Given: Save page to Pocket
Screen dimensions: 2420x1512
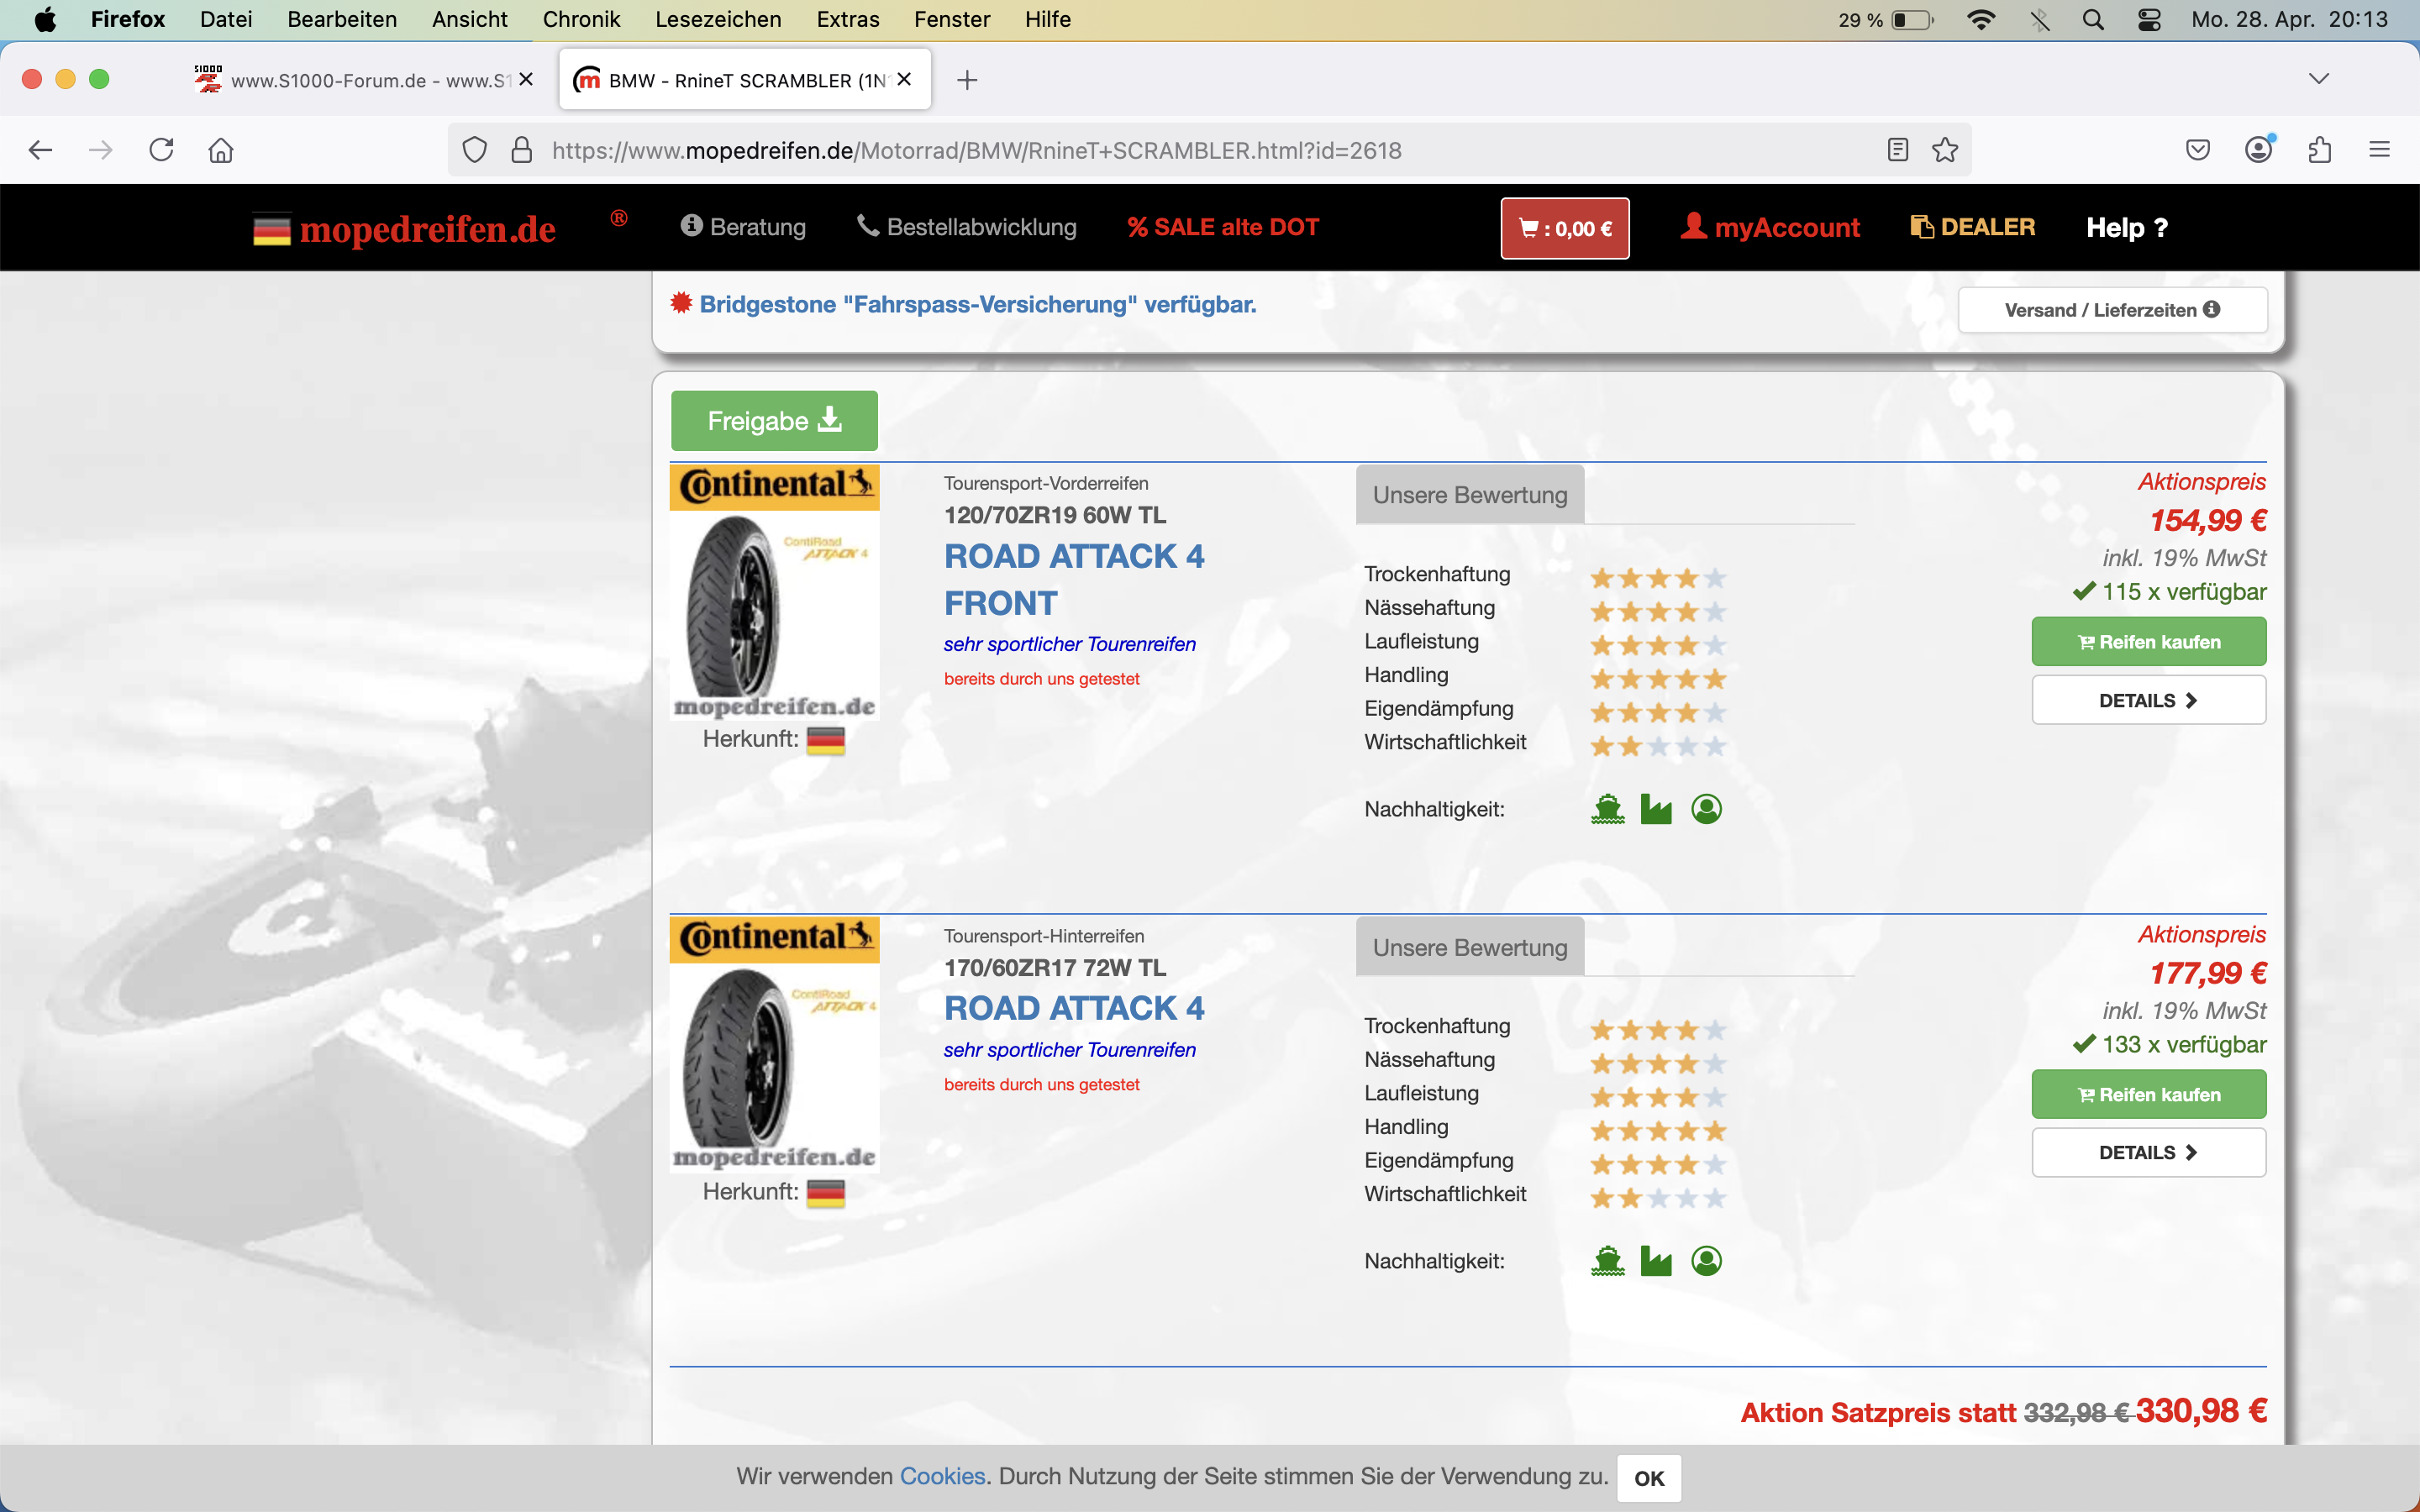Looking at the screenshot, I should [x=2198, y=150].
